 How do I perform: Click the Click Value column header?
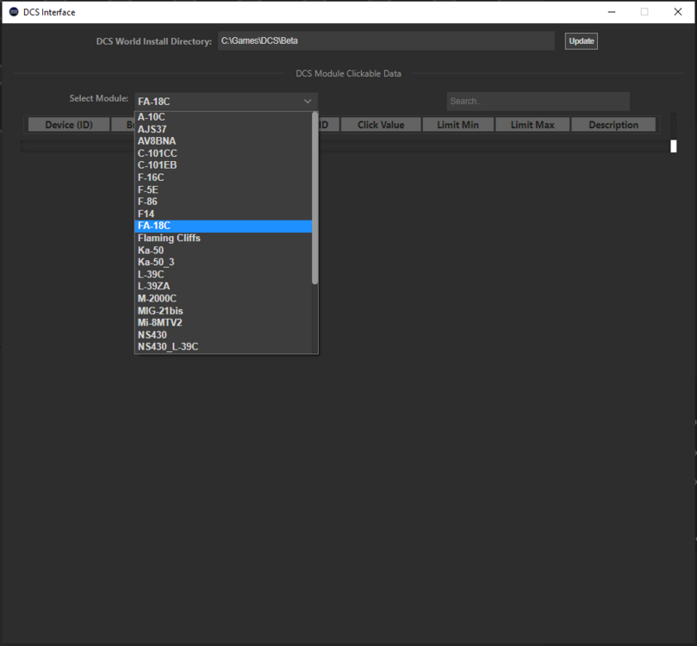[x=381, y=125]
